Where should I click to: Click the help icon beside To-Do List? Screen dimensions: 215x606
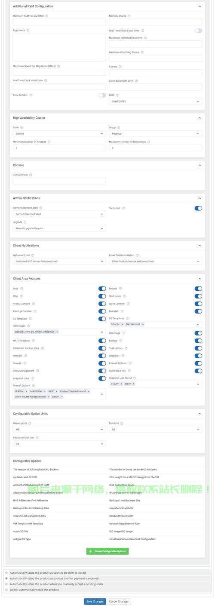(x=123, y=208)
